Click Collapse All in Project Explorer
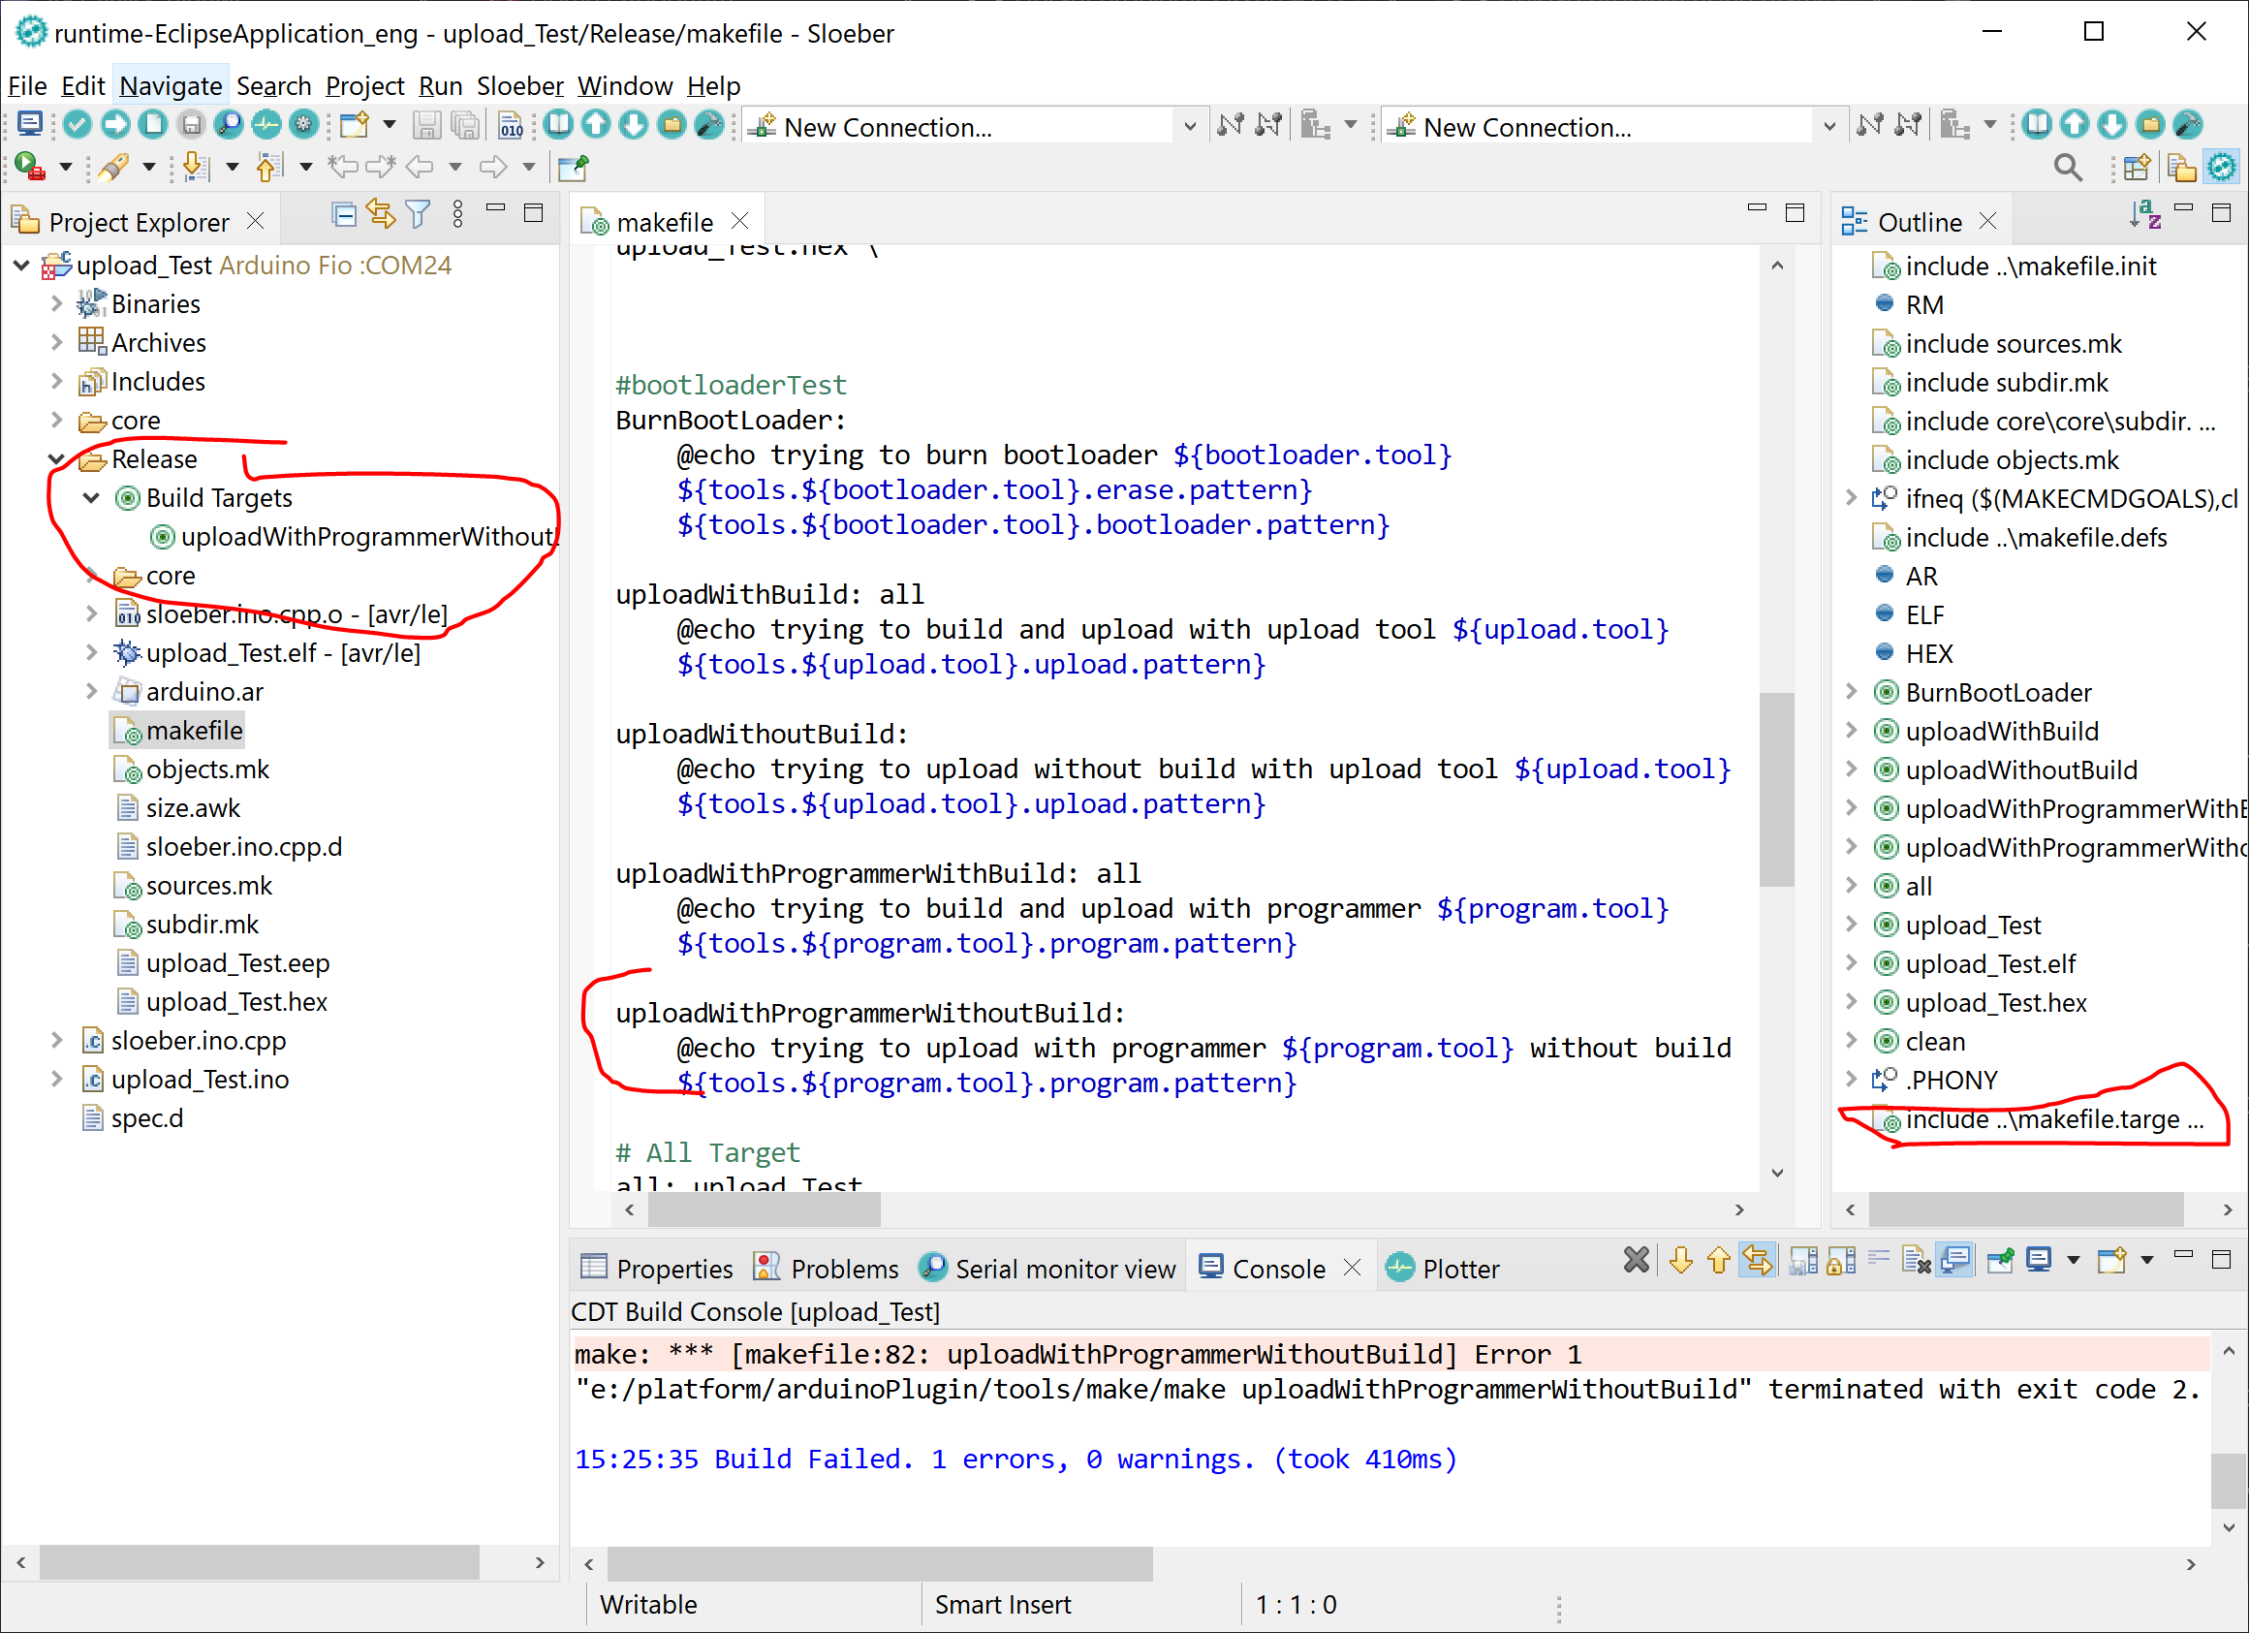The width and height of the screenshot is (2249, 1633). click(x=344, y=215)
